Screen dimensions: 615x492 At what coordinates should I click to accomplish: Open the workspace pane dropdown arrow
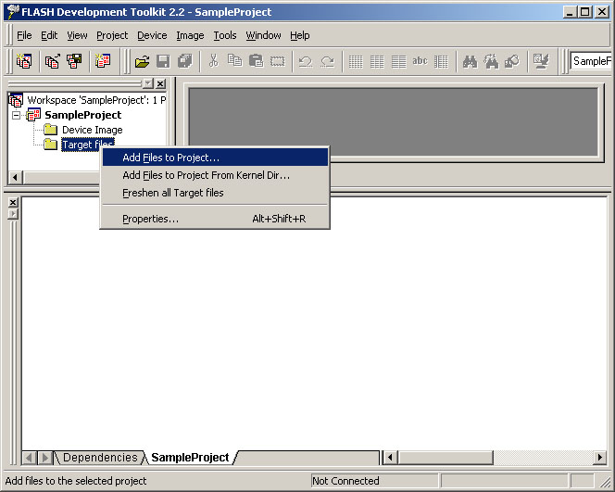[148, 83]
